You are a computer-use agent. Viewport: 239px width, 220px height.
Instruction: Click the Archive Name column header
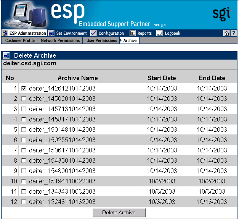[x=77, y=78]
